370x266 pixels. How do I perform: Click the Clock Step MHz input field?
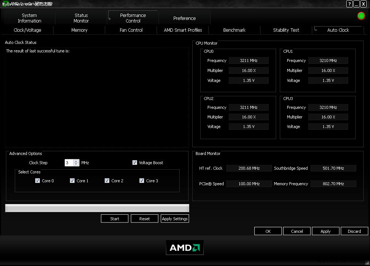[x=69, y=163]
